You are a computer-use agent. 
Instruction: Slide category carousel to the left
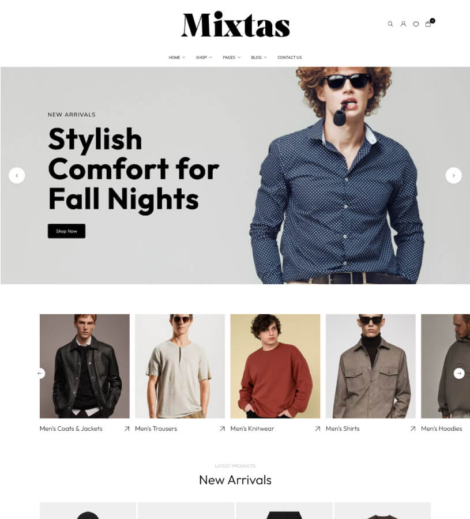tap(40, 373)
